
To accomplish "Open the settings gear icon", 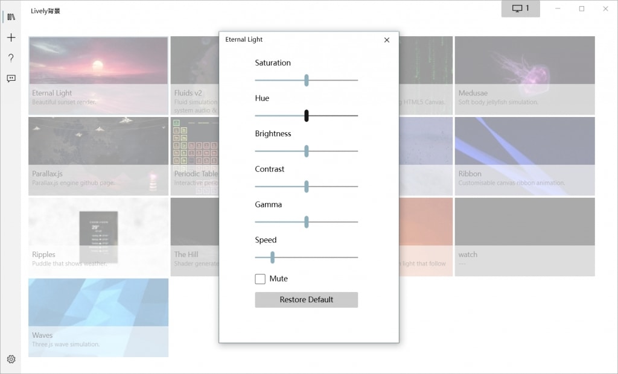I will pos(11,359).
